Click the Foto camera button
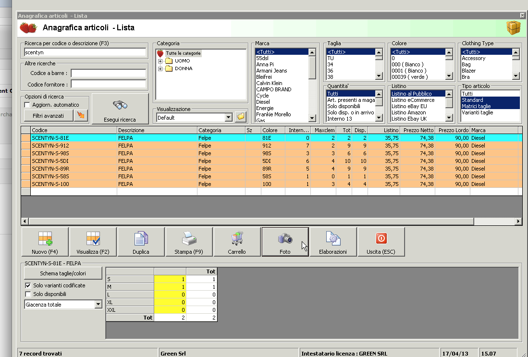This screenshot has height=357, width=528. [285, 242]
